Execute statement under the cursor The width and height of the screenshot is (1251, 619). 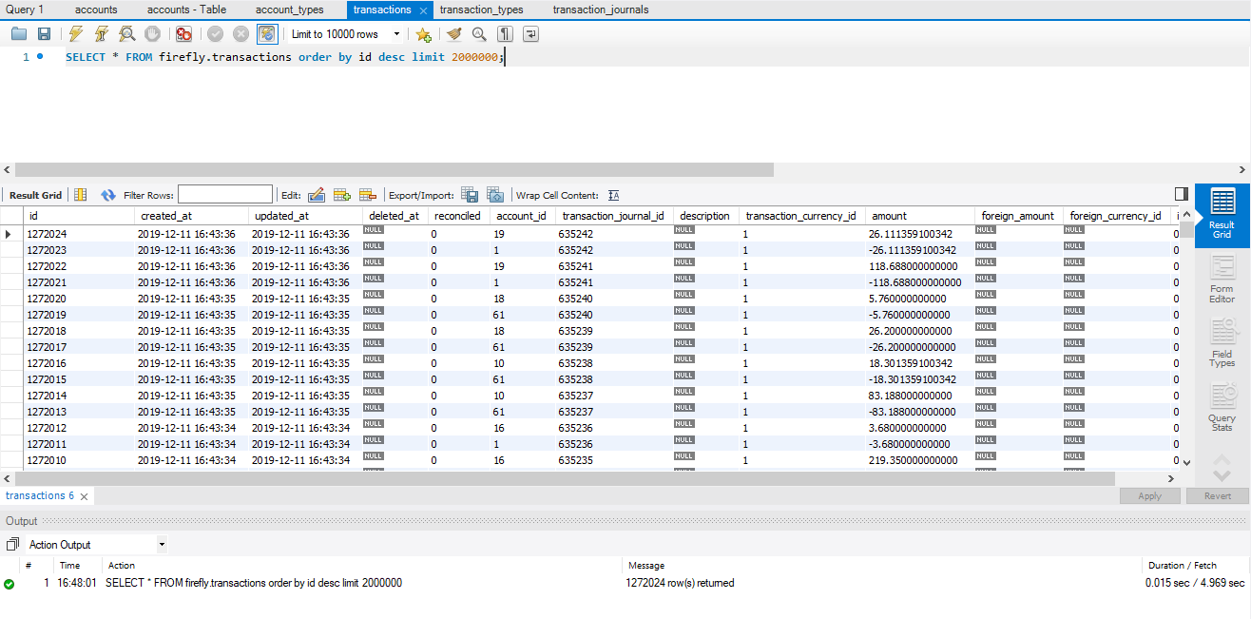point(101,34)
